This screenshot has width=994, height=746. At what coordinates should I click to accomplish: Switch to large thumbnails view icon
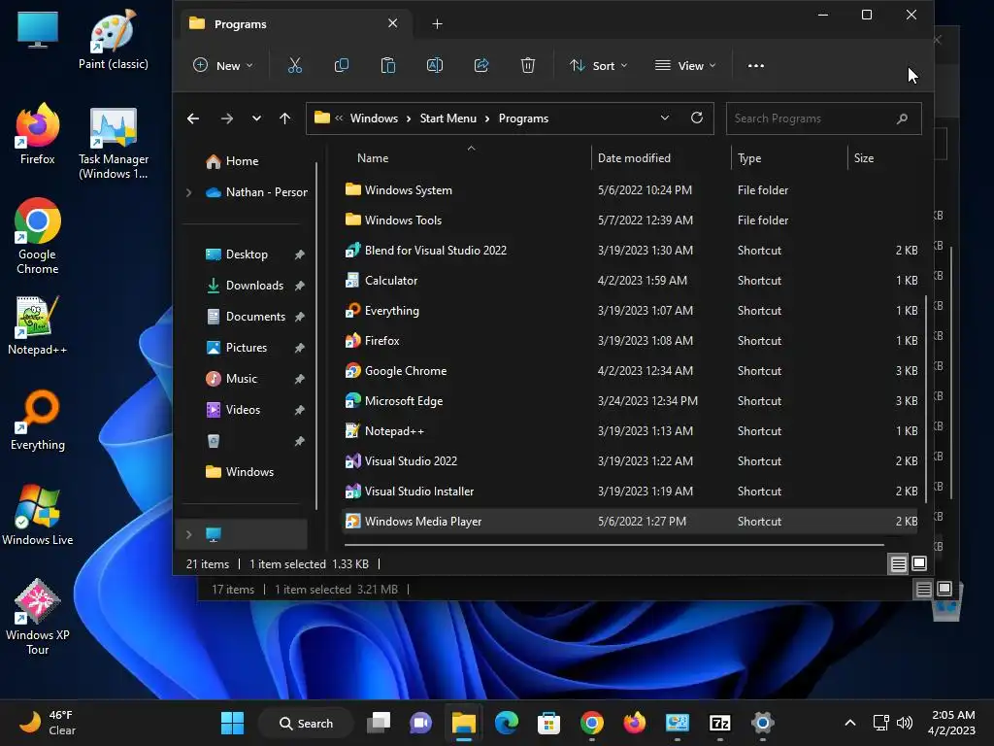click(919, 563)
